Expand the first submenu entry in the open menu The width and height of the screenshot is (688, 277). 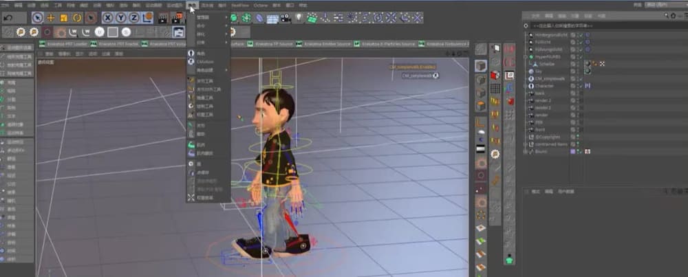click(208, 18)
